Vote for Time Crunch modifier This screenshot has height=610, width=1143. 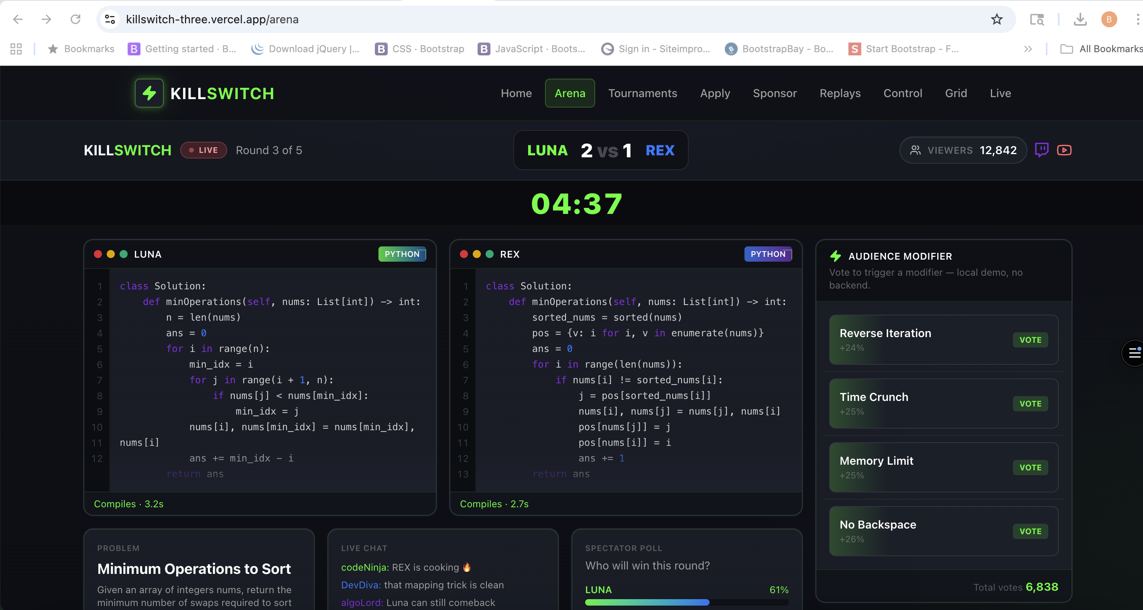(1030, 404)
